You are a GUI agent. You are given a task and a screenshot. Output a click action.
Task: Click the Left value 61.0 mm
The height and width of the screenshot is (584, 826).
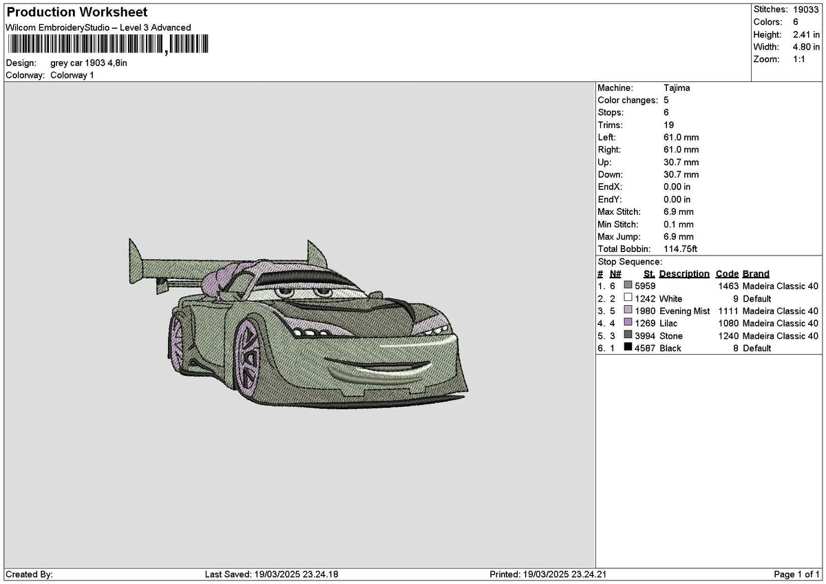pyautogui.click(x=681, y=138)
